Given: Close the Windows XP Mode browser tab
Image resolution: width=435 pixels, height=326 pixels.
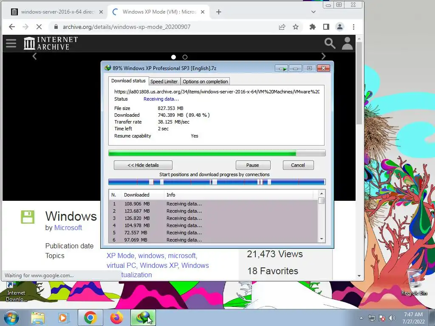Looking at the screenshot, I should [203, 12].
